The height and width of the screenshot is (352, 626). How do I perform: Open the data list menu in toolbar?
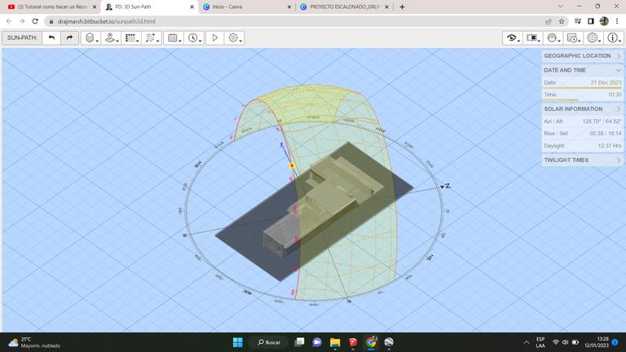131,38
